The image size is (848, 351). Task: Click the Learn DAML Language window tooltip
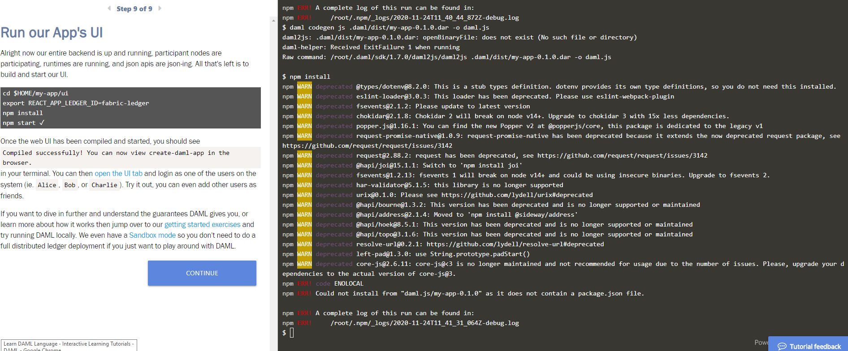(69, 346)
